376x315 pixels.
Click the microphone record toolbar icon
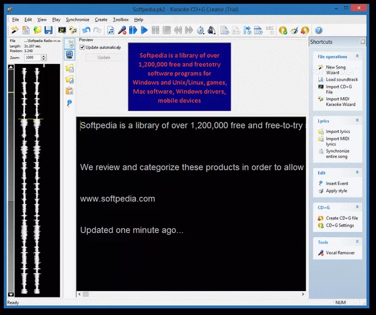122,30
